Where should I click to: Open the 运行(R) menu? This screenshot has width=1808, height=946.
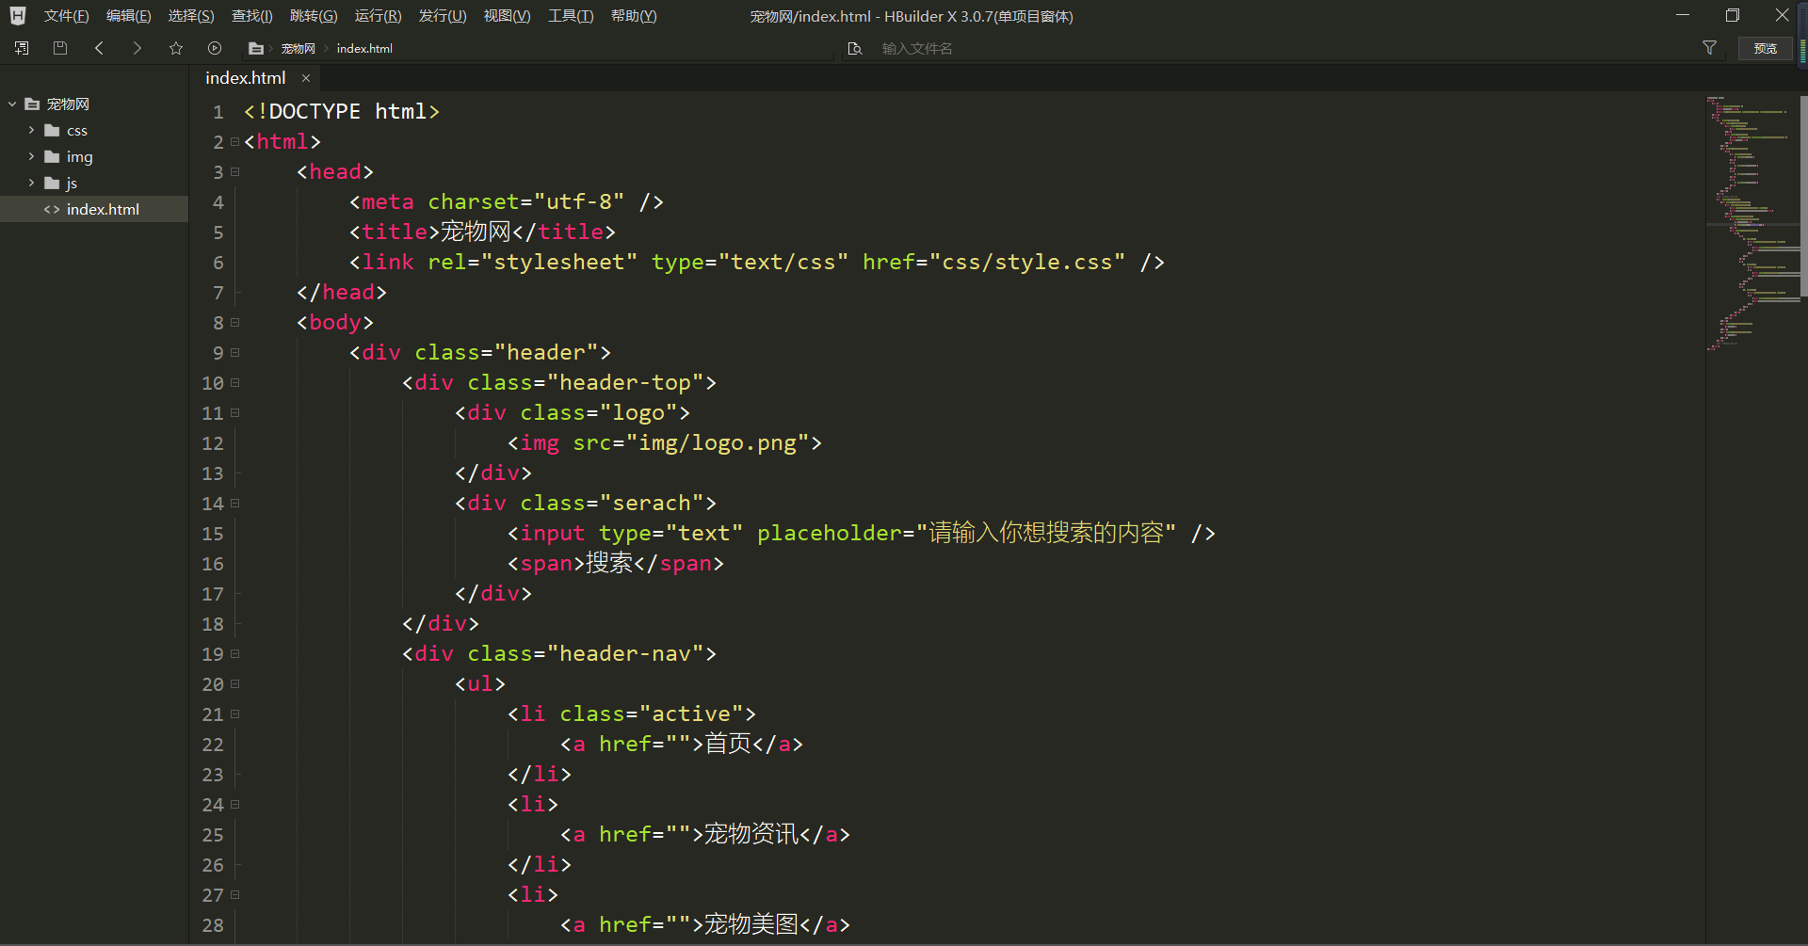[378, 16]
